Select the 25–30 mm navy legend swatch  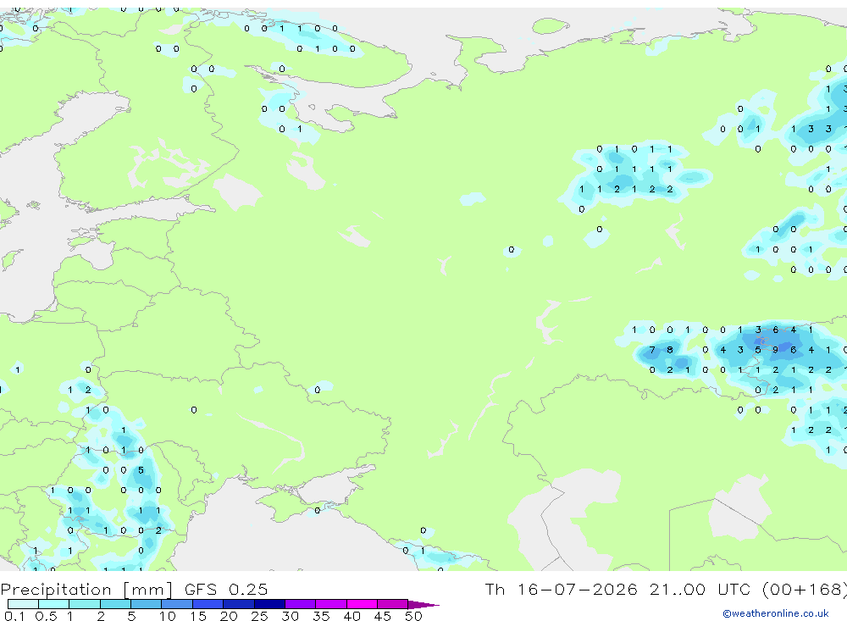pyautogui.click(x=269, y=604)
